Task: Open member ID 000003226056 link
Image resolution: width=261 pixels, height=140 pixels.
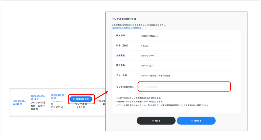Action: coord(57,96)
